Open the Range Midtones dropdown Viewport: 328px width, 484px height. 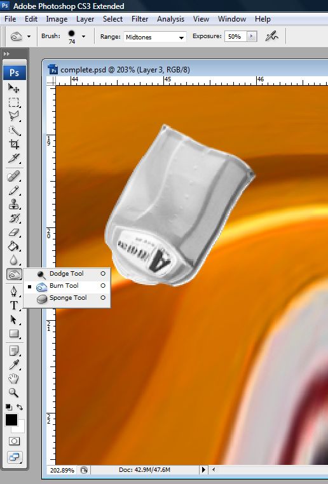pyautogui.click(x=155, y=37)
